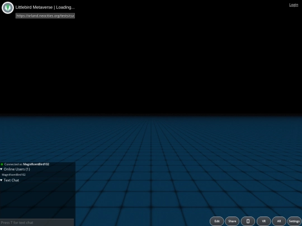
Task: Open the Login link
Action: (x=294, y=5)
